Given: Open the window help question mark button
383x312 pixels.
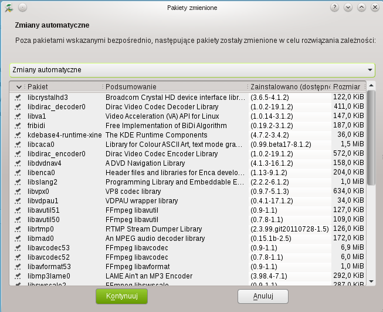Looking at the screenshot, I should tap(335, 7).
